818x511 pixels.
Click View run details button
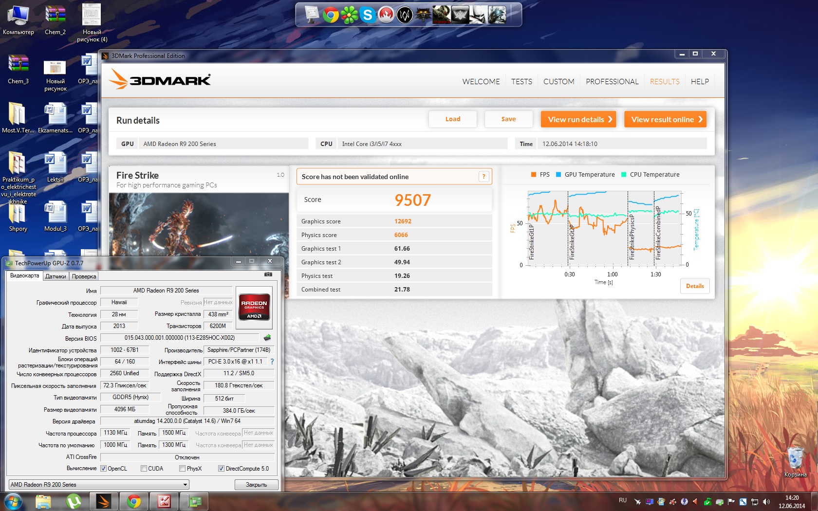click(x=578, y=119)
